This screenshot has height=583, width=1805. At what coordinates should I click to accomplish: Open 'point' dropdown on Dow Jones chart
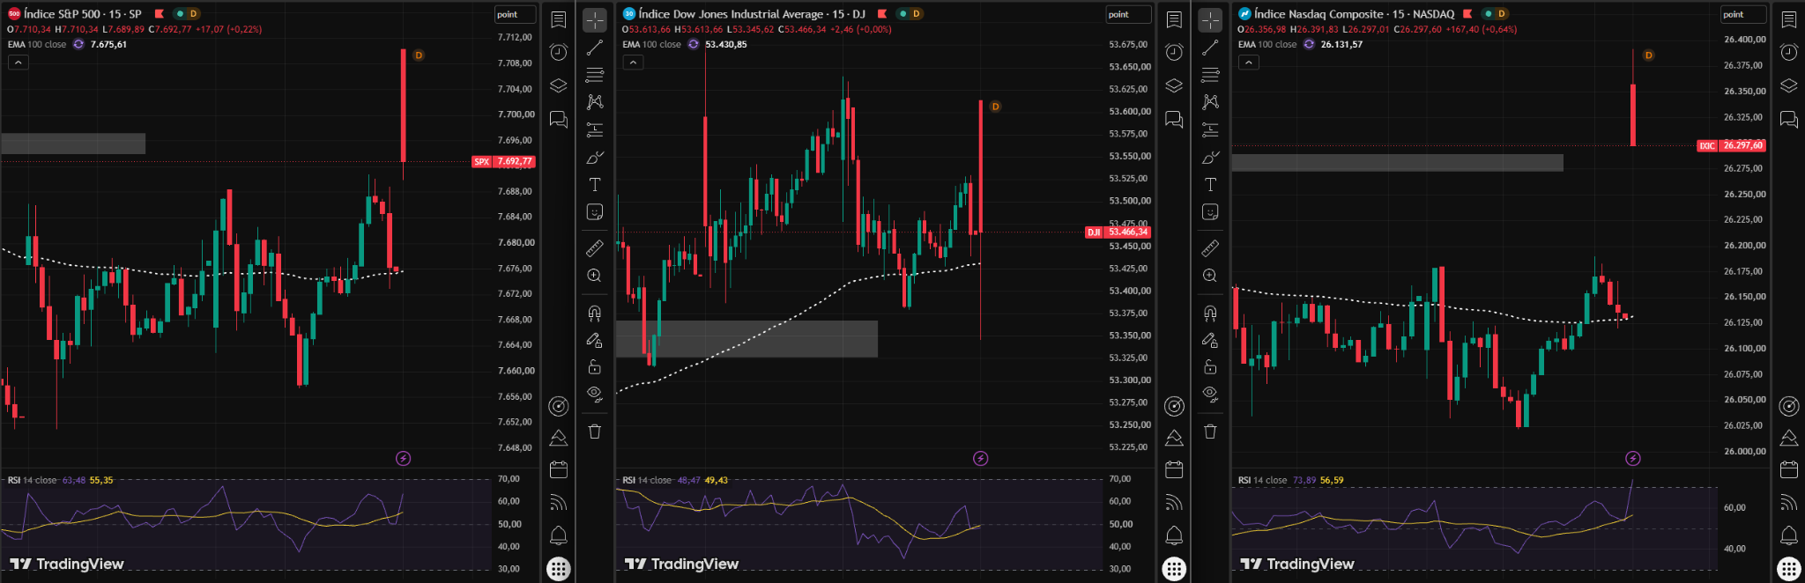click(1128, 14)
